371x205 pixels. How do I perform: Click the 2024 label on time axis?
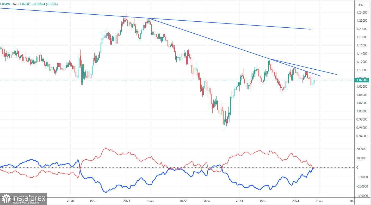(295, 201)
